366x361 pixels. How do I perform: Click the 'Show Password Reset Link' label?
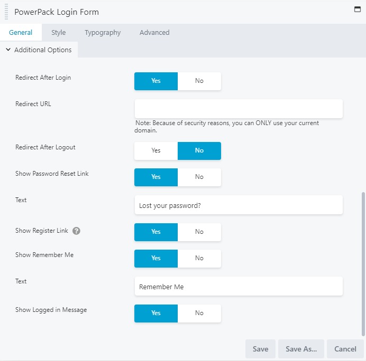pos(52,174)
